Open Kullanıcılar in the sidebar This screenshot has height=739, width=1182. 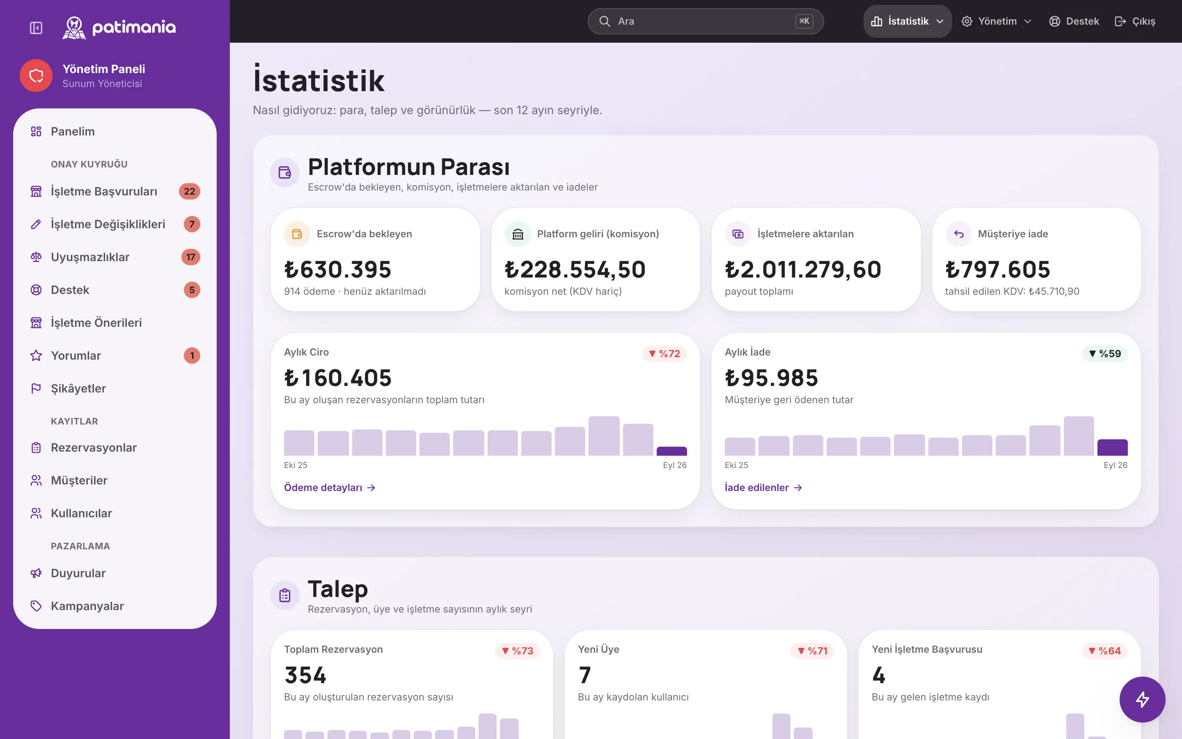pos(115,513)
